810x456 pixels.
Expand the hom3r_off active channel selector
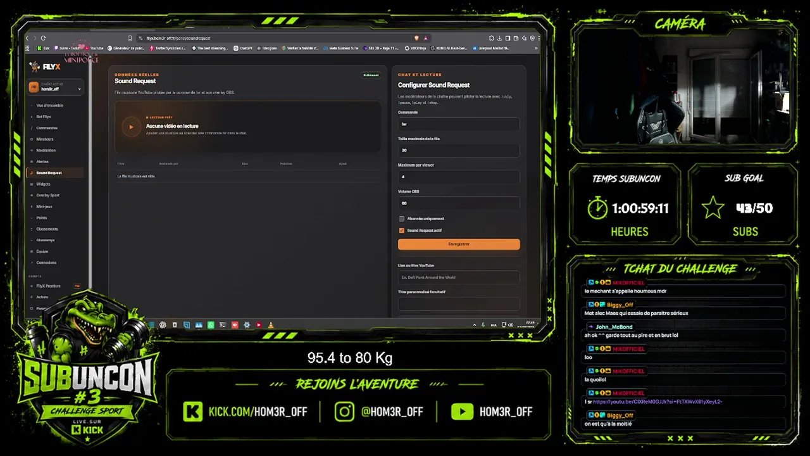click(x=56, y=87)
